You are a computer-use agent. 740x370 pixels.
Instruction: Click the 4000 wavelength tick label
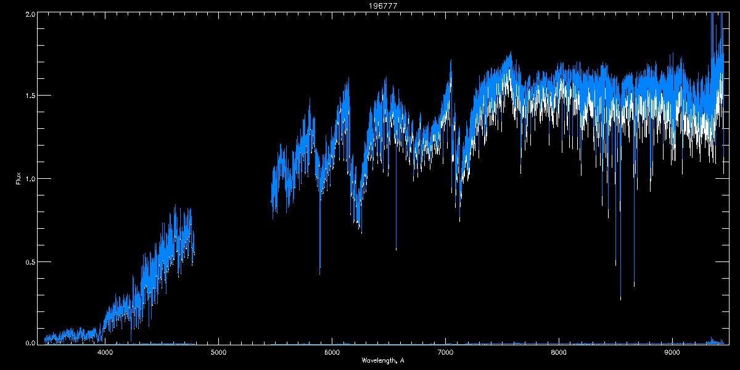point(105,352)
